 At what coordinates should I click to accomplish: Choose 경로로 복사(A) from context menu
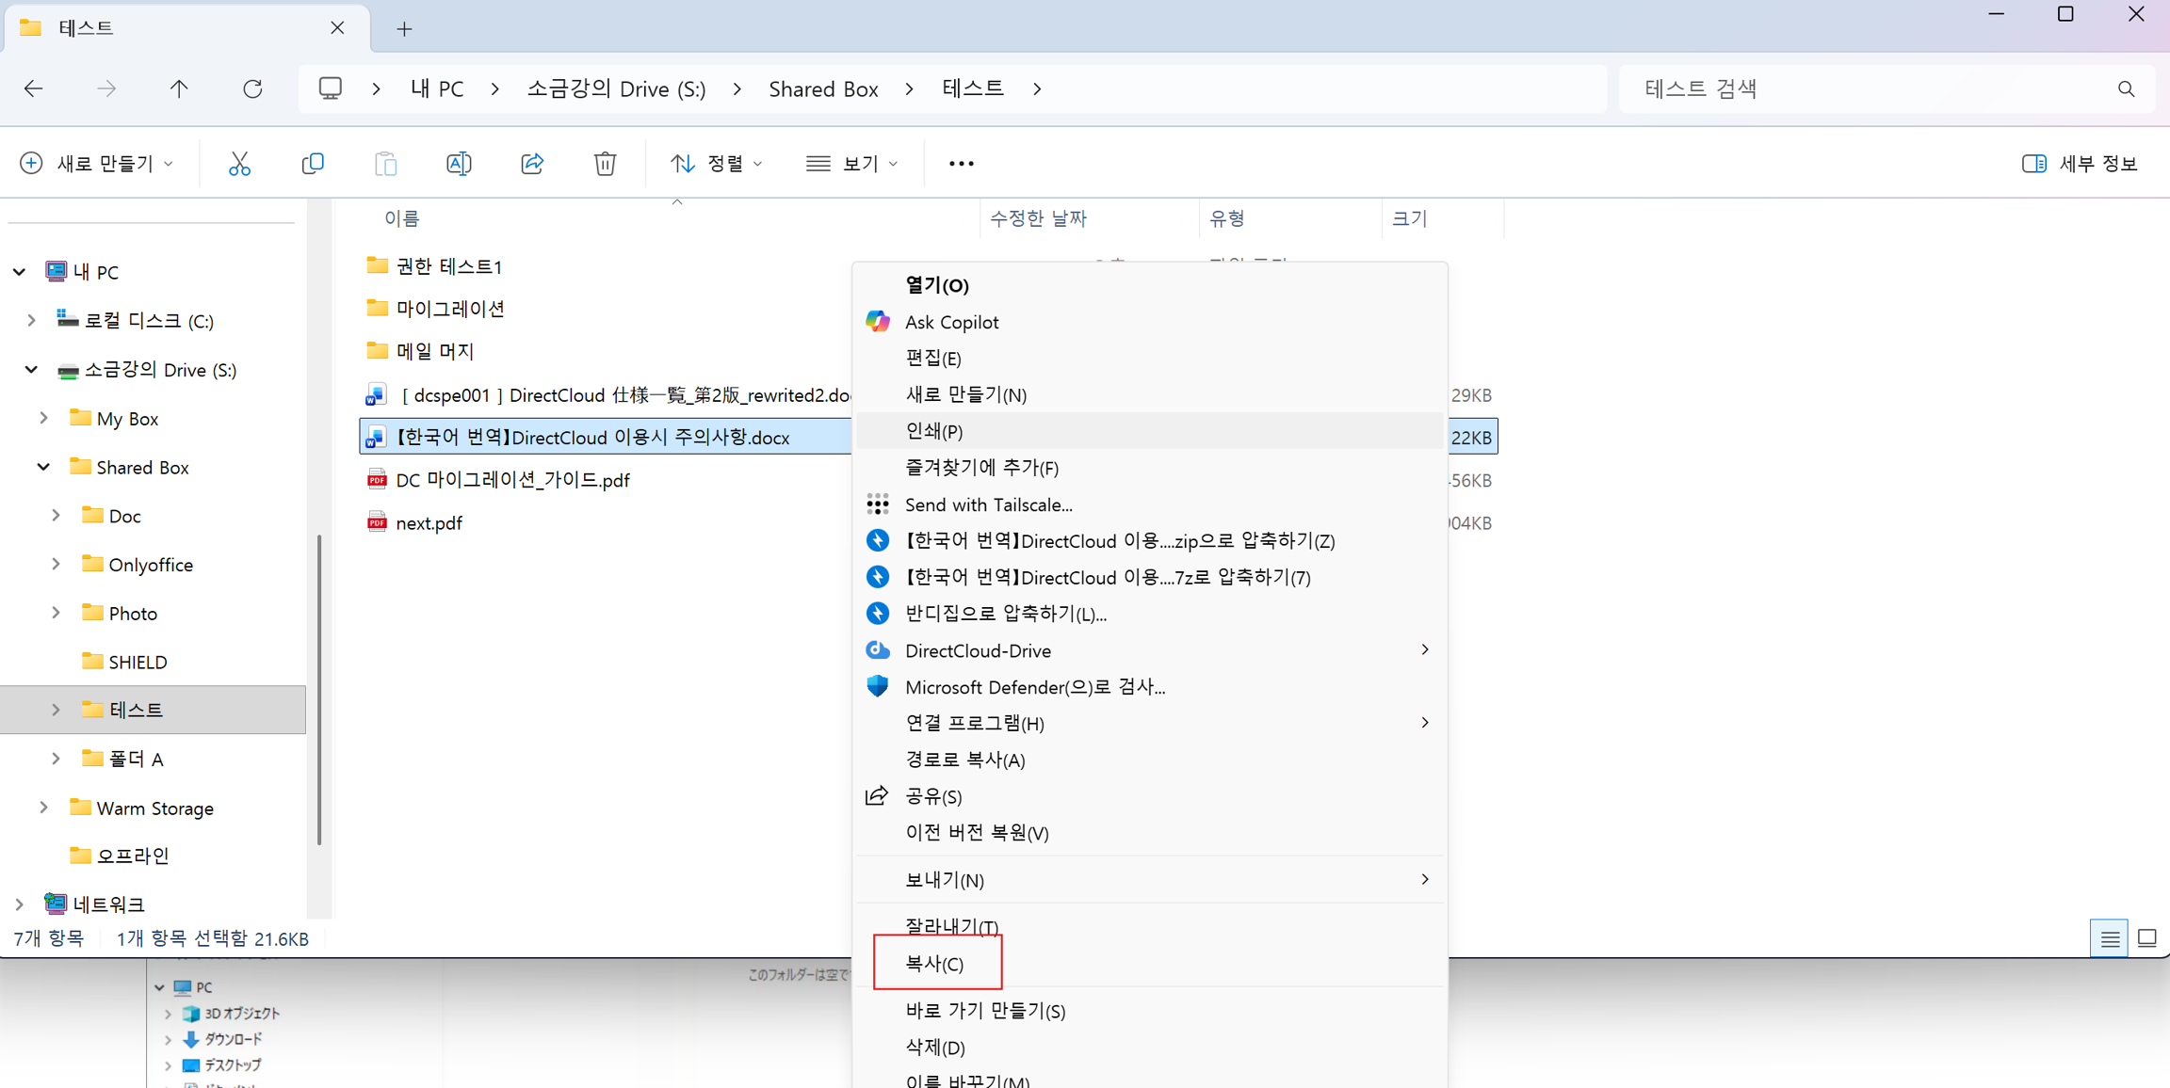(x=964, y=760)
